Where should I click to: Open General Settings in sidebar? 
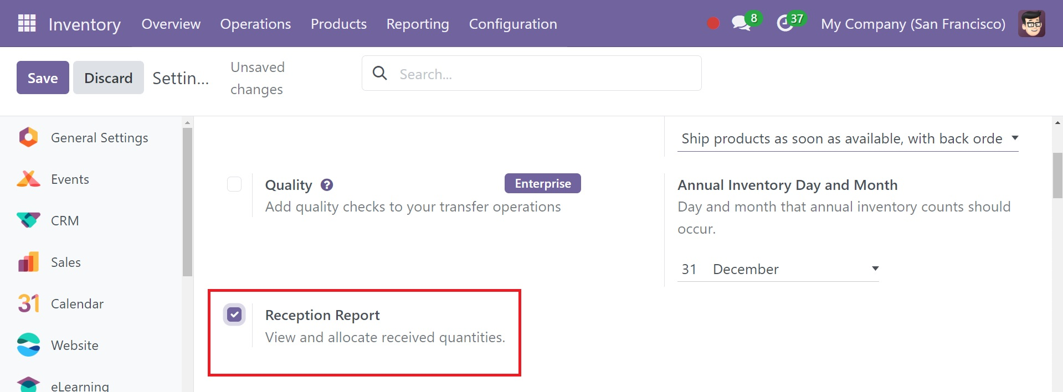pyautogui.click(x=99, y=137)
